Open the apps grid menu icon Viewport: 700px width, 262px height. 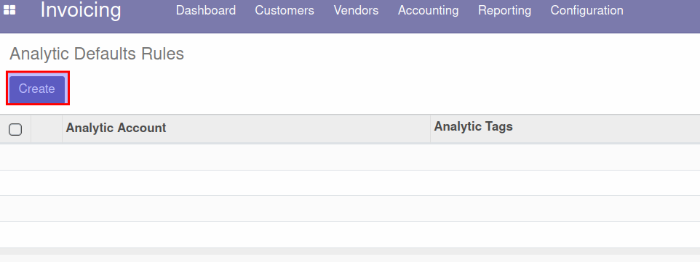tap(9, 10)
